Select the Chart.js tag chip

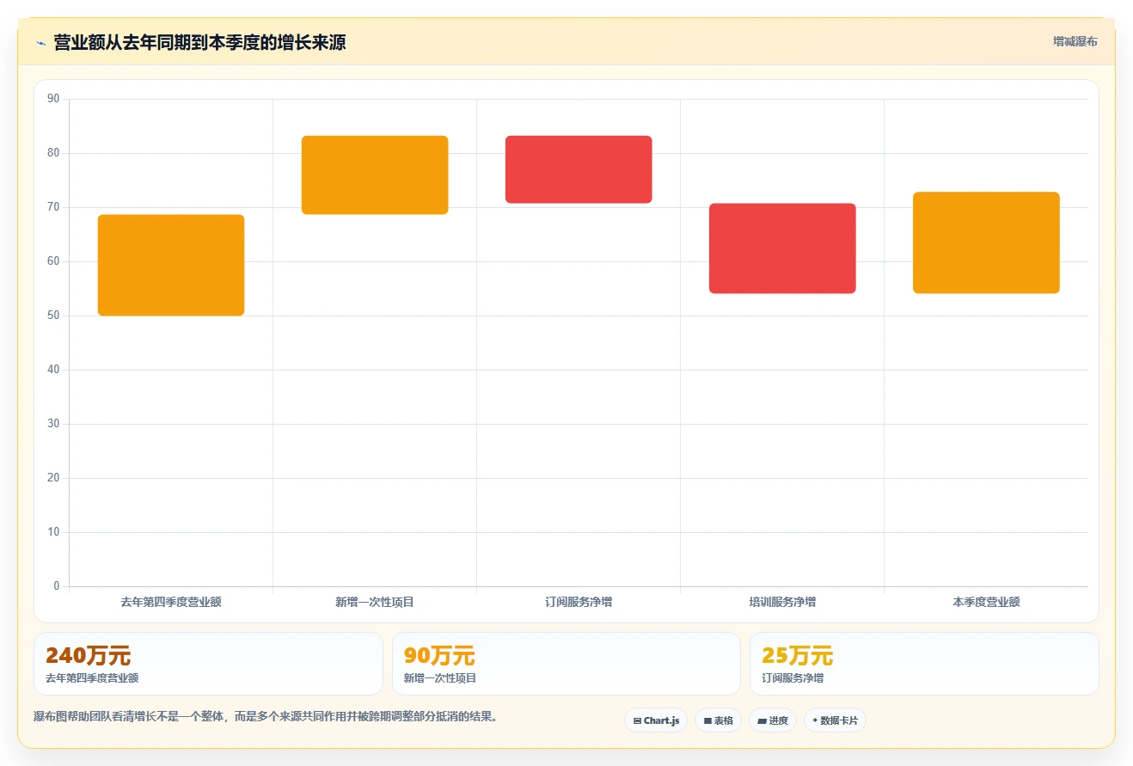[x=656, y=720]
